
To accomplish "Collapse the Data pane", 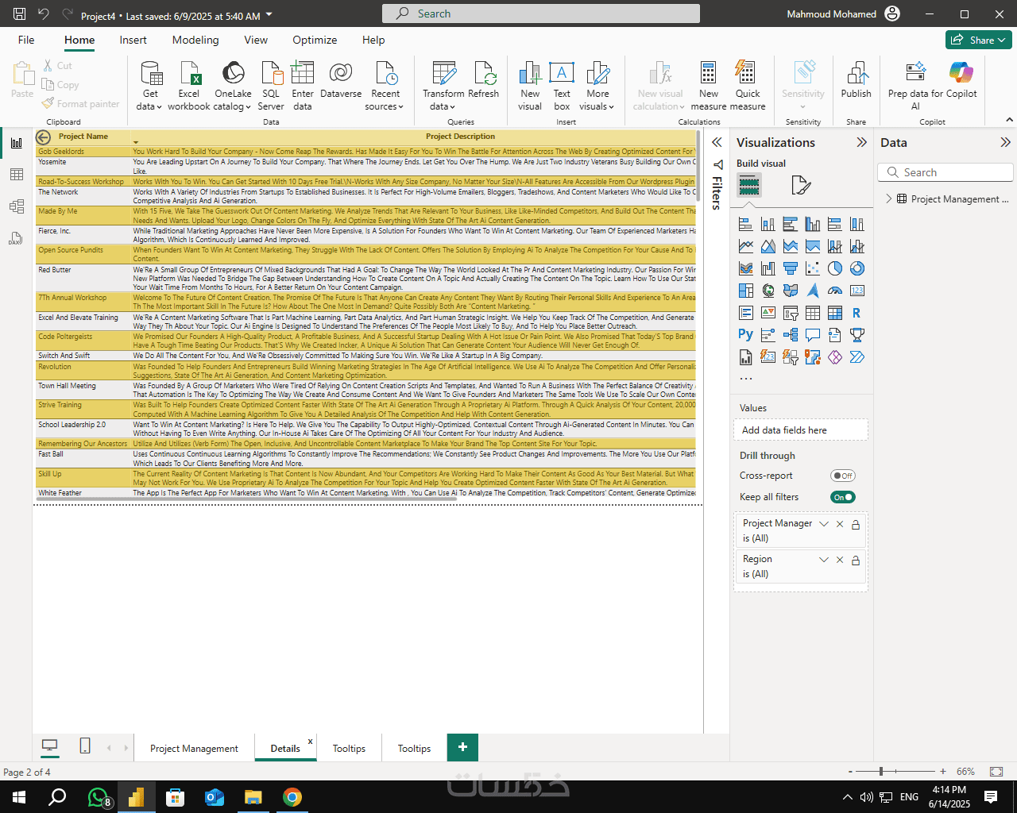I will (x=1005, y=142).
